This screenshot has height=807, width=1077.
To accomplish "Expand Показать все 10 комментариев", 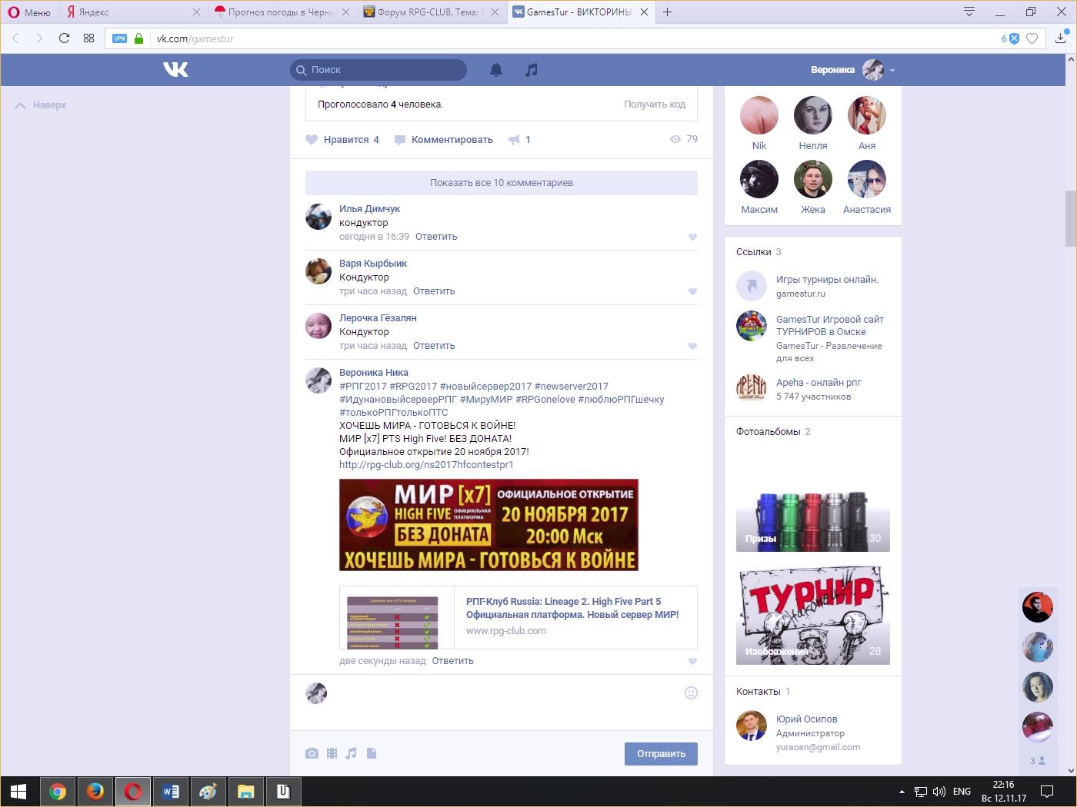I will point(502,183).
